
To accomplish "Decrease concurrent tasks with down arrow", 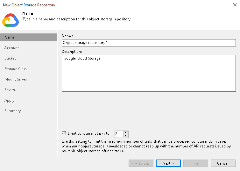I will (126, 135).
